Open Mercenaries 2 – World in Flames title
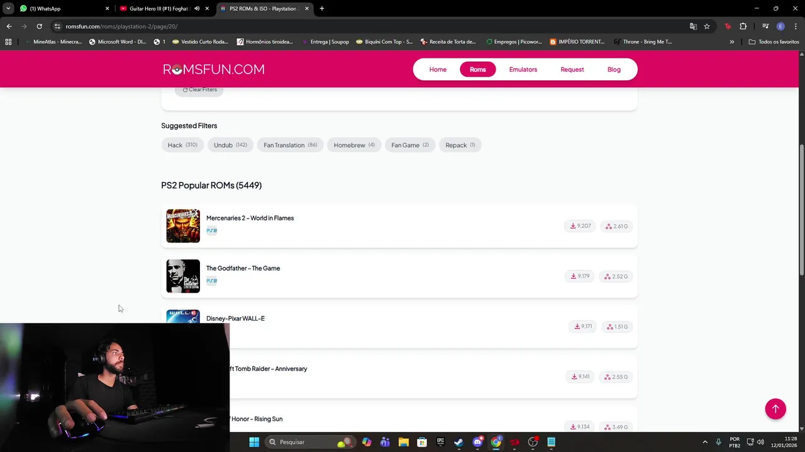805x452 pixels. pyautogui.click(x=250, y=218)
